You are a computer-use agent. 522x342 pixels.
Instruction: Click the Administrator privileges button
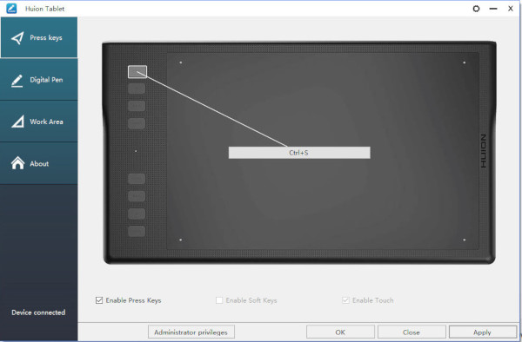coord(191,332)
